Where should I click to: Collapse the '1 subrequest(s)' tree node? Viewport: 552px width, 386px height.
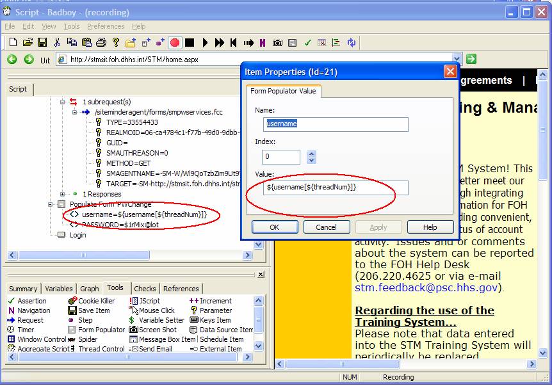coord(63,102)
